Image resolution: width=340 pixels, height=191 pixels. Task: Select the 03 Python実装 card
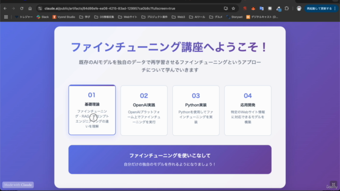pos(196,110)
